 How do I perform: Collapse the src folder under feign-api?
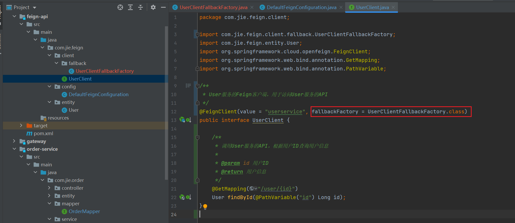(21, 24)
